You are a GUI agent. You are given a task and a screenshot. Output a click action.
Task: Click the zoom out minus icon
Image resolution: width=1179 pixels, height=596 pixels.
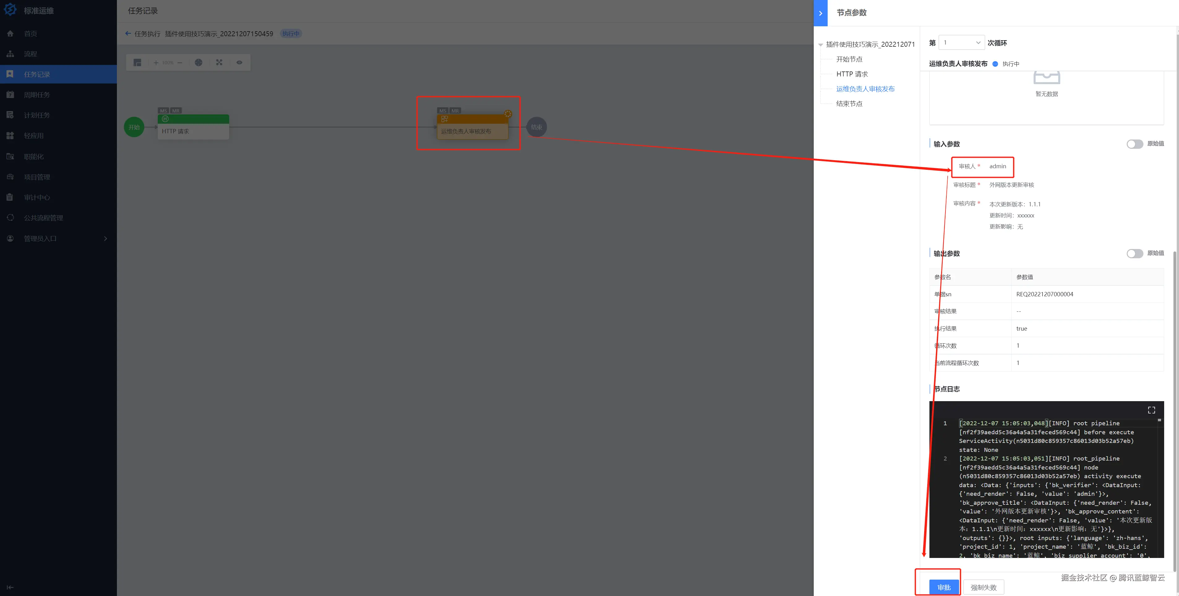click(180, 63)
